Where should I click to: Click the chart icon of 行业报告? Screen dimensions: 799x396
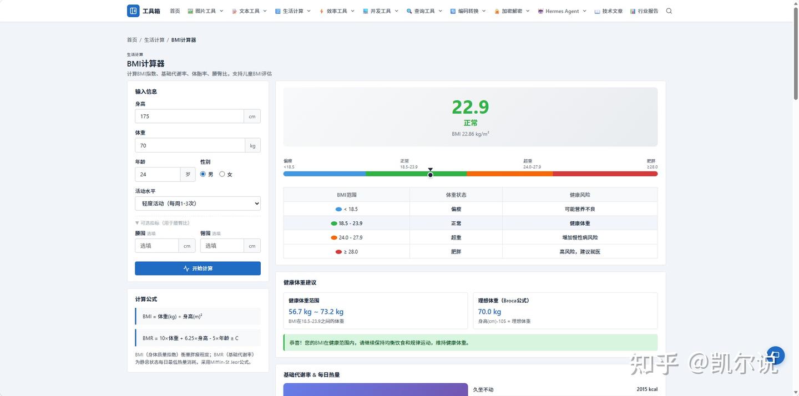pos(633,11)
